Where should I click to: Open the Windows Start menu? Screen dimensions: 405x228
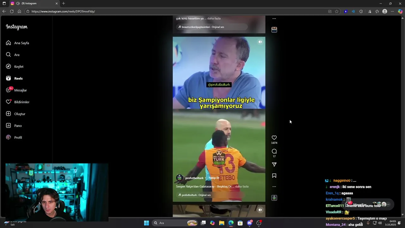[146, 223]
